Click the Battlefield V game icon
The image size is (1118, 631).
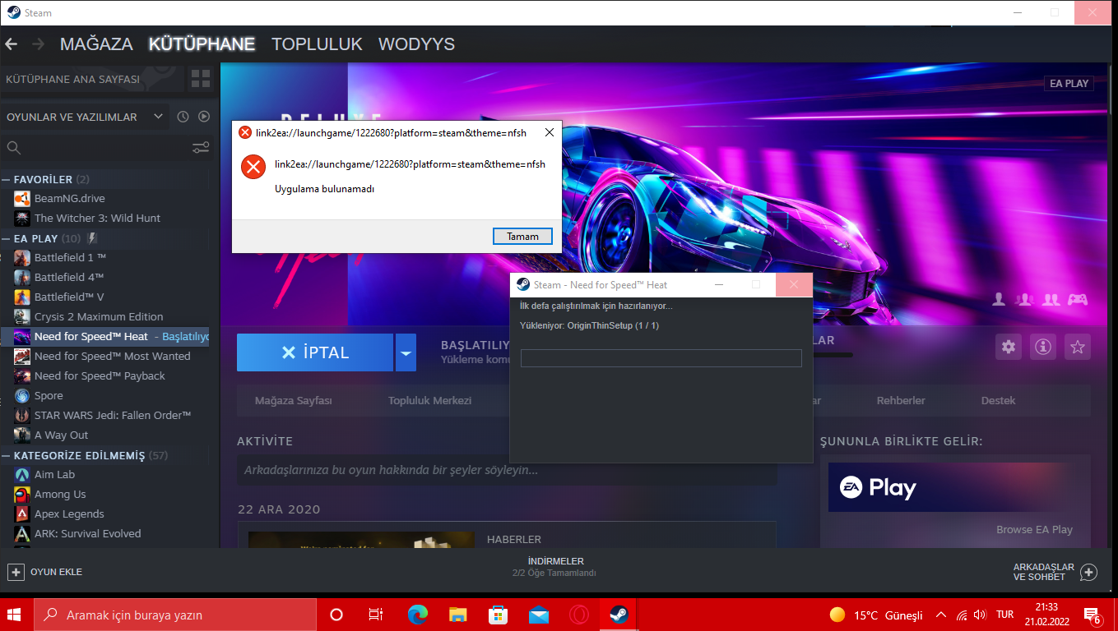(x=22, y=297)
